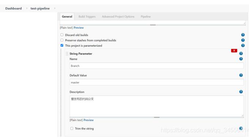
Task: Click inside the parameter Description textarea
Action: tap(157, 106)
